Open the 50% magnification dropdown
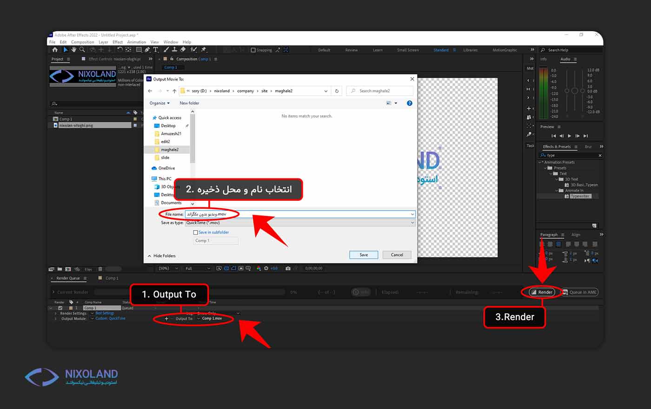This screenshot has width=651, height=409. [168, 268]
